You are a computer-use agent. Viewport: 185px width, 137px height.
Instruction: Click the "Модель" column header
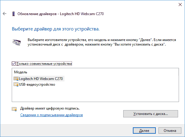[x=21, y=72]
